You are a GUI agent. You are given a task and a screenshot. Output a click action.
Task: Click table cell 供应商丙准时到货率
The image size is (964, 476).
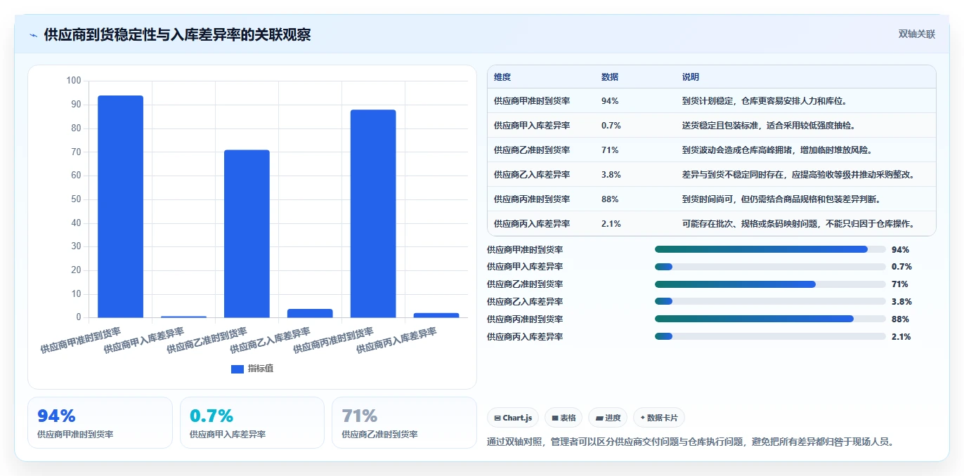click(532, 199)
